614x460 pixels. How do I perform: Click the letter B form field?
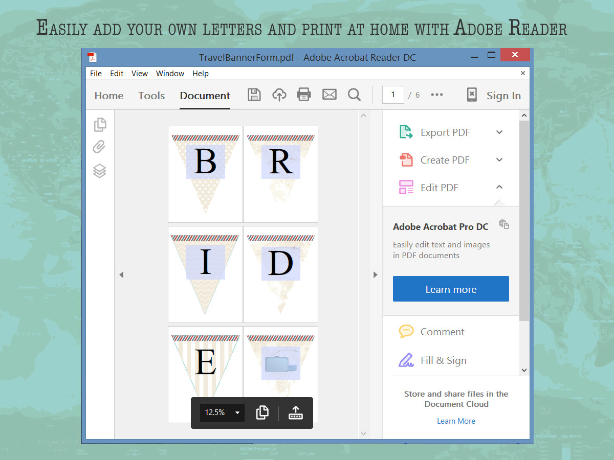205,162
